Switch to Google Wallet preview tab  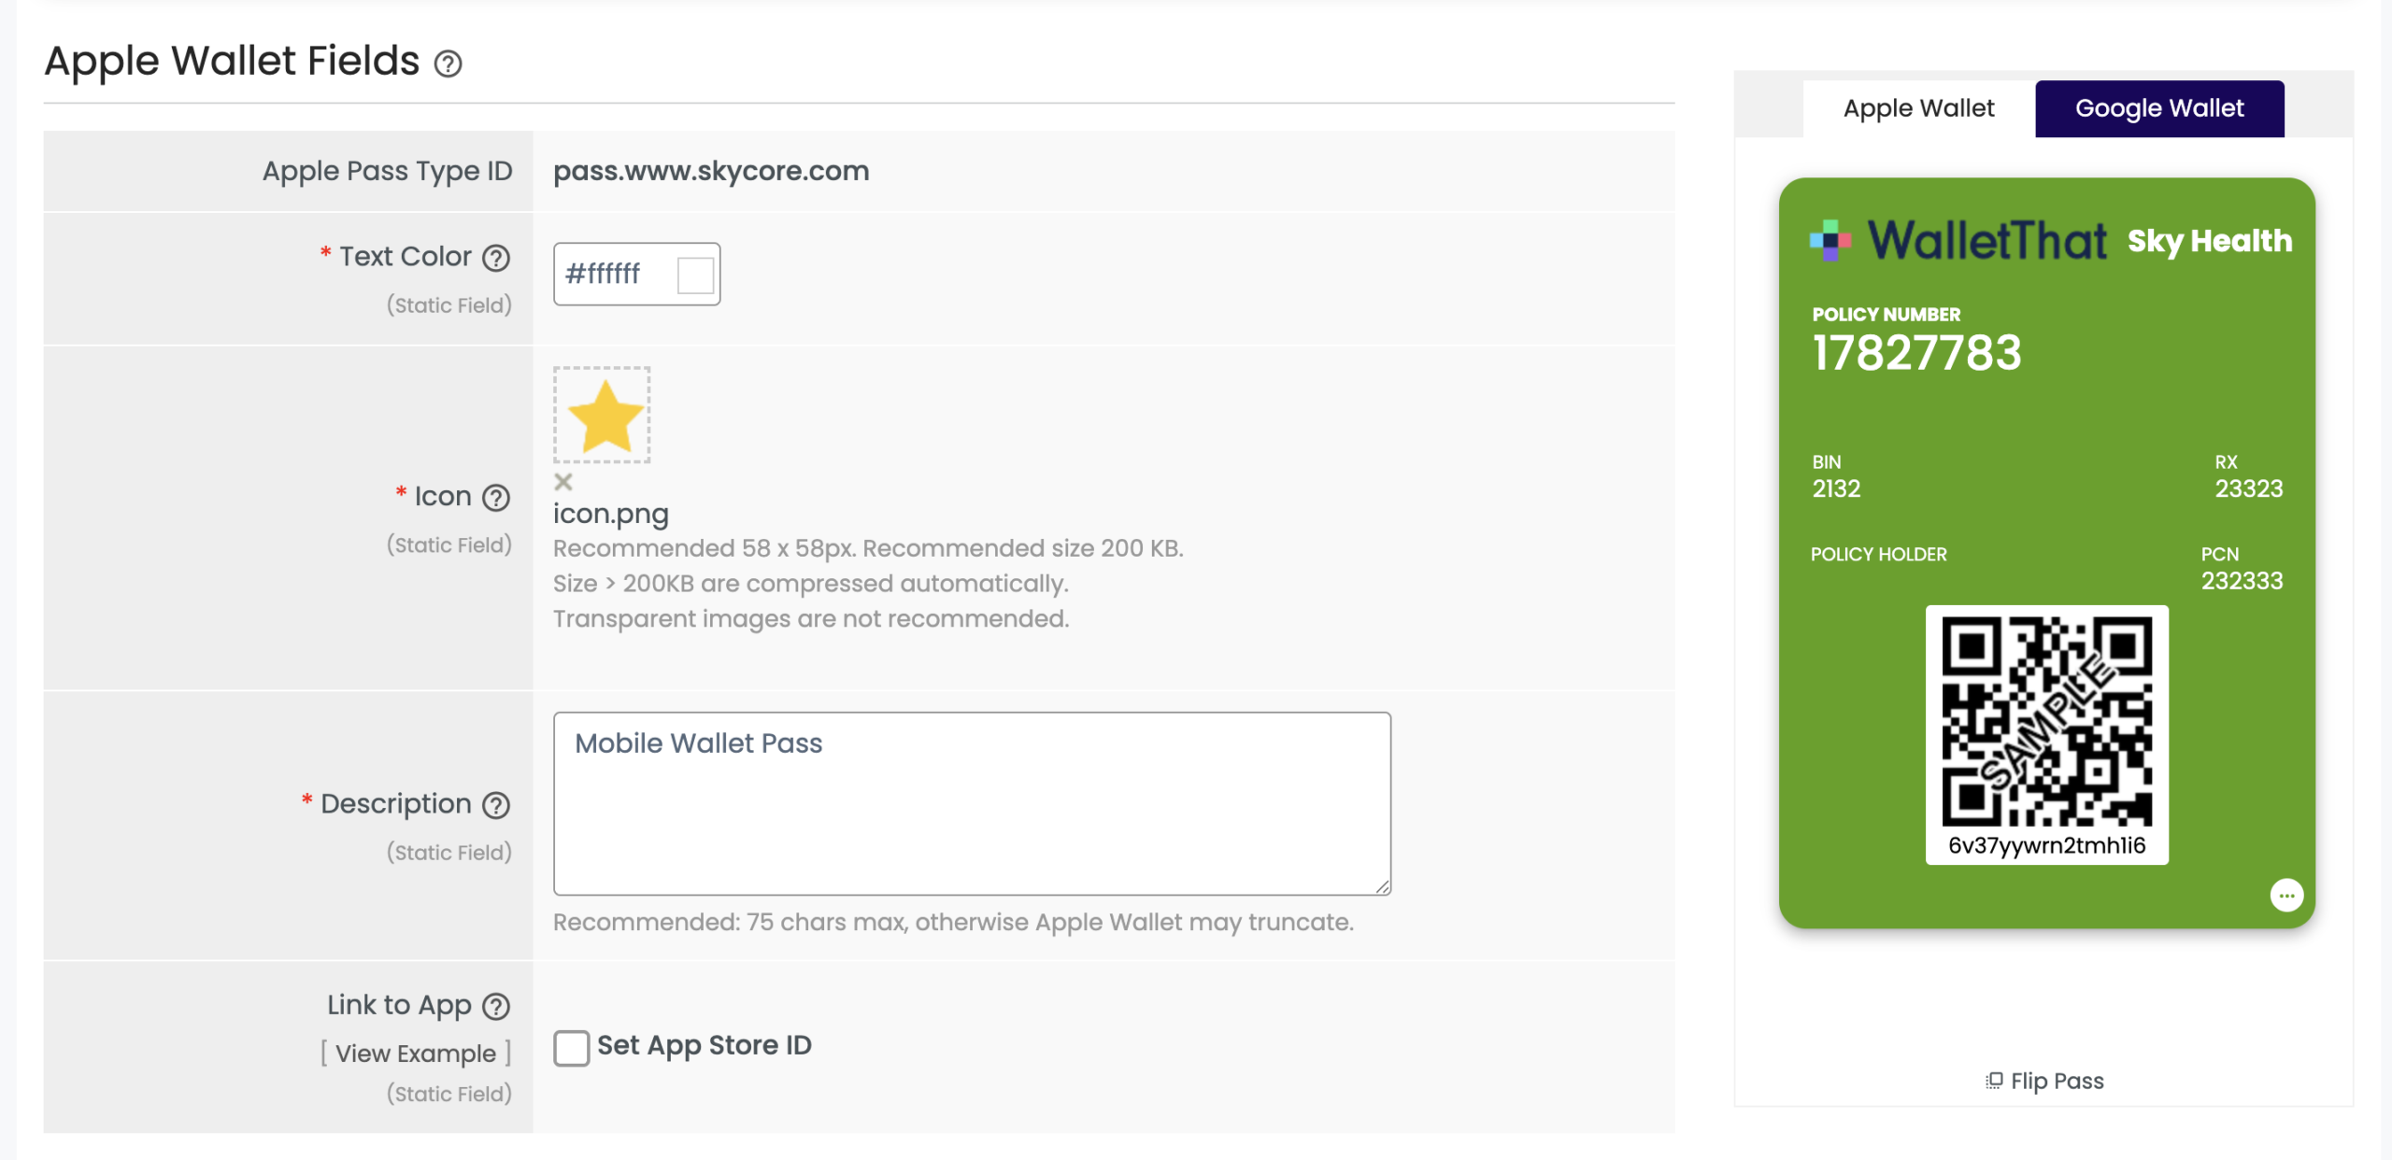2159,108
